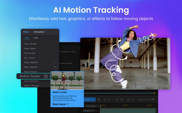Click the fast forward icon
This screenshot has width=182, height=113.
coord(122,99)
